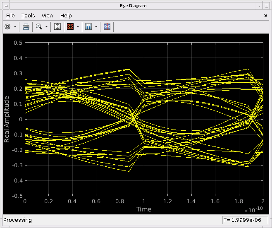Click the Print icon in toolbar

(x=26, y=26)
